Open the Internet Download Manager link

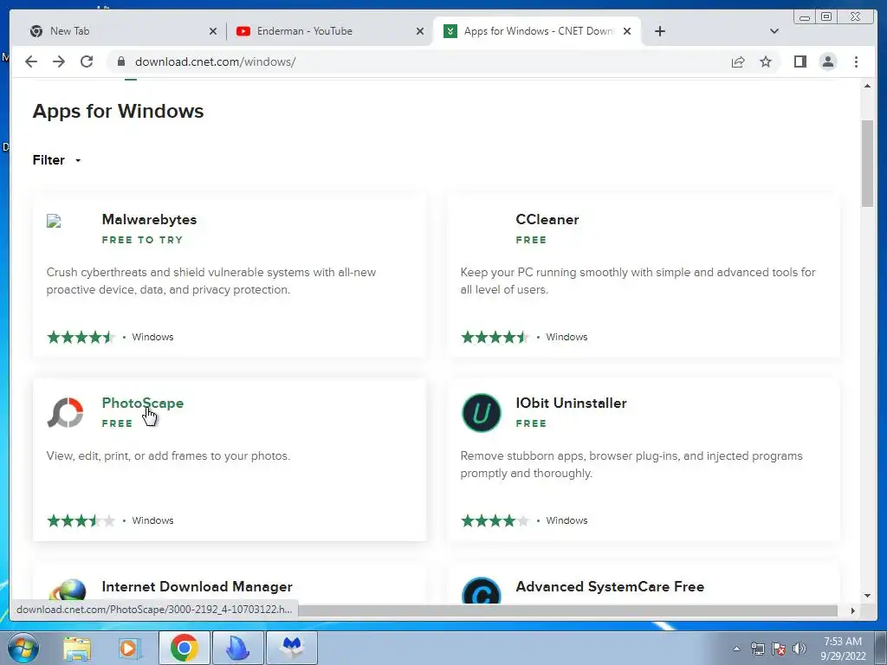pyautogui.click(x=197, y=586)
